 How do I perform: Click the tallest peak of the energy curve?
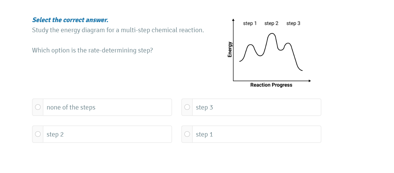[271, 34]
